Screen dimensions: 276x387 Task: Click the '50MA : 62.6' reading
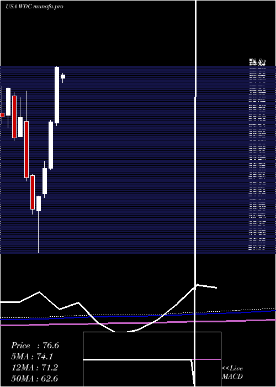coord(35,378)
